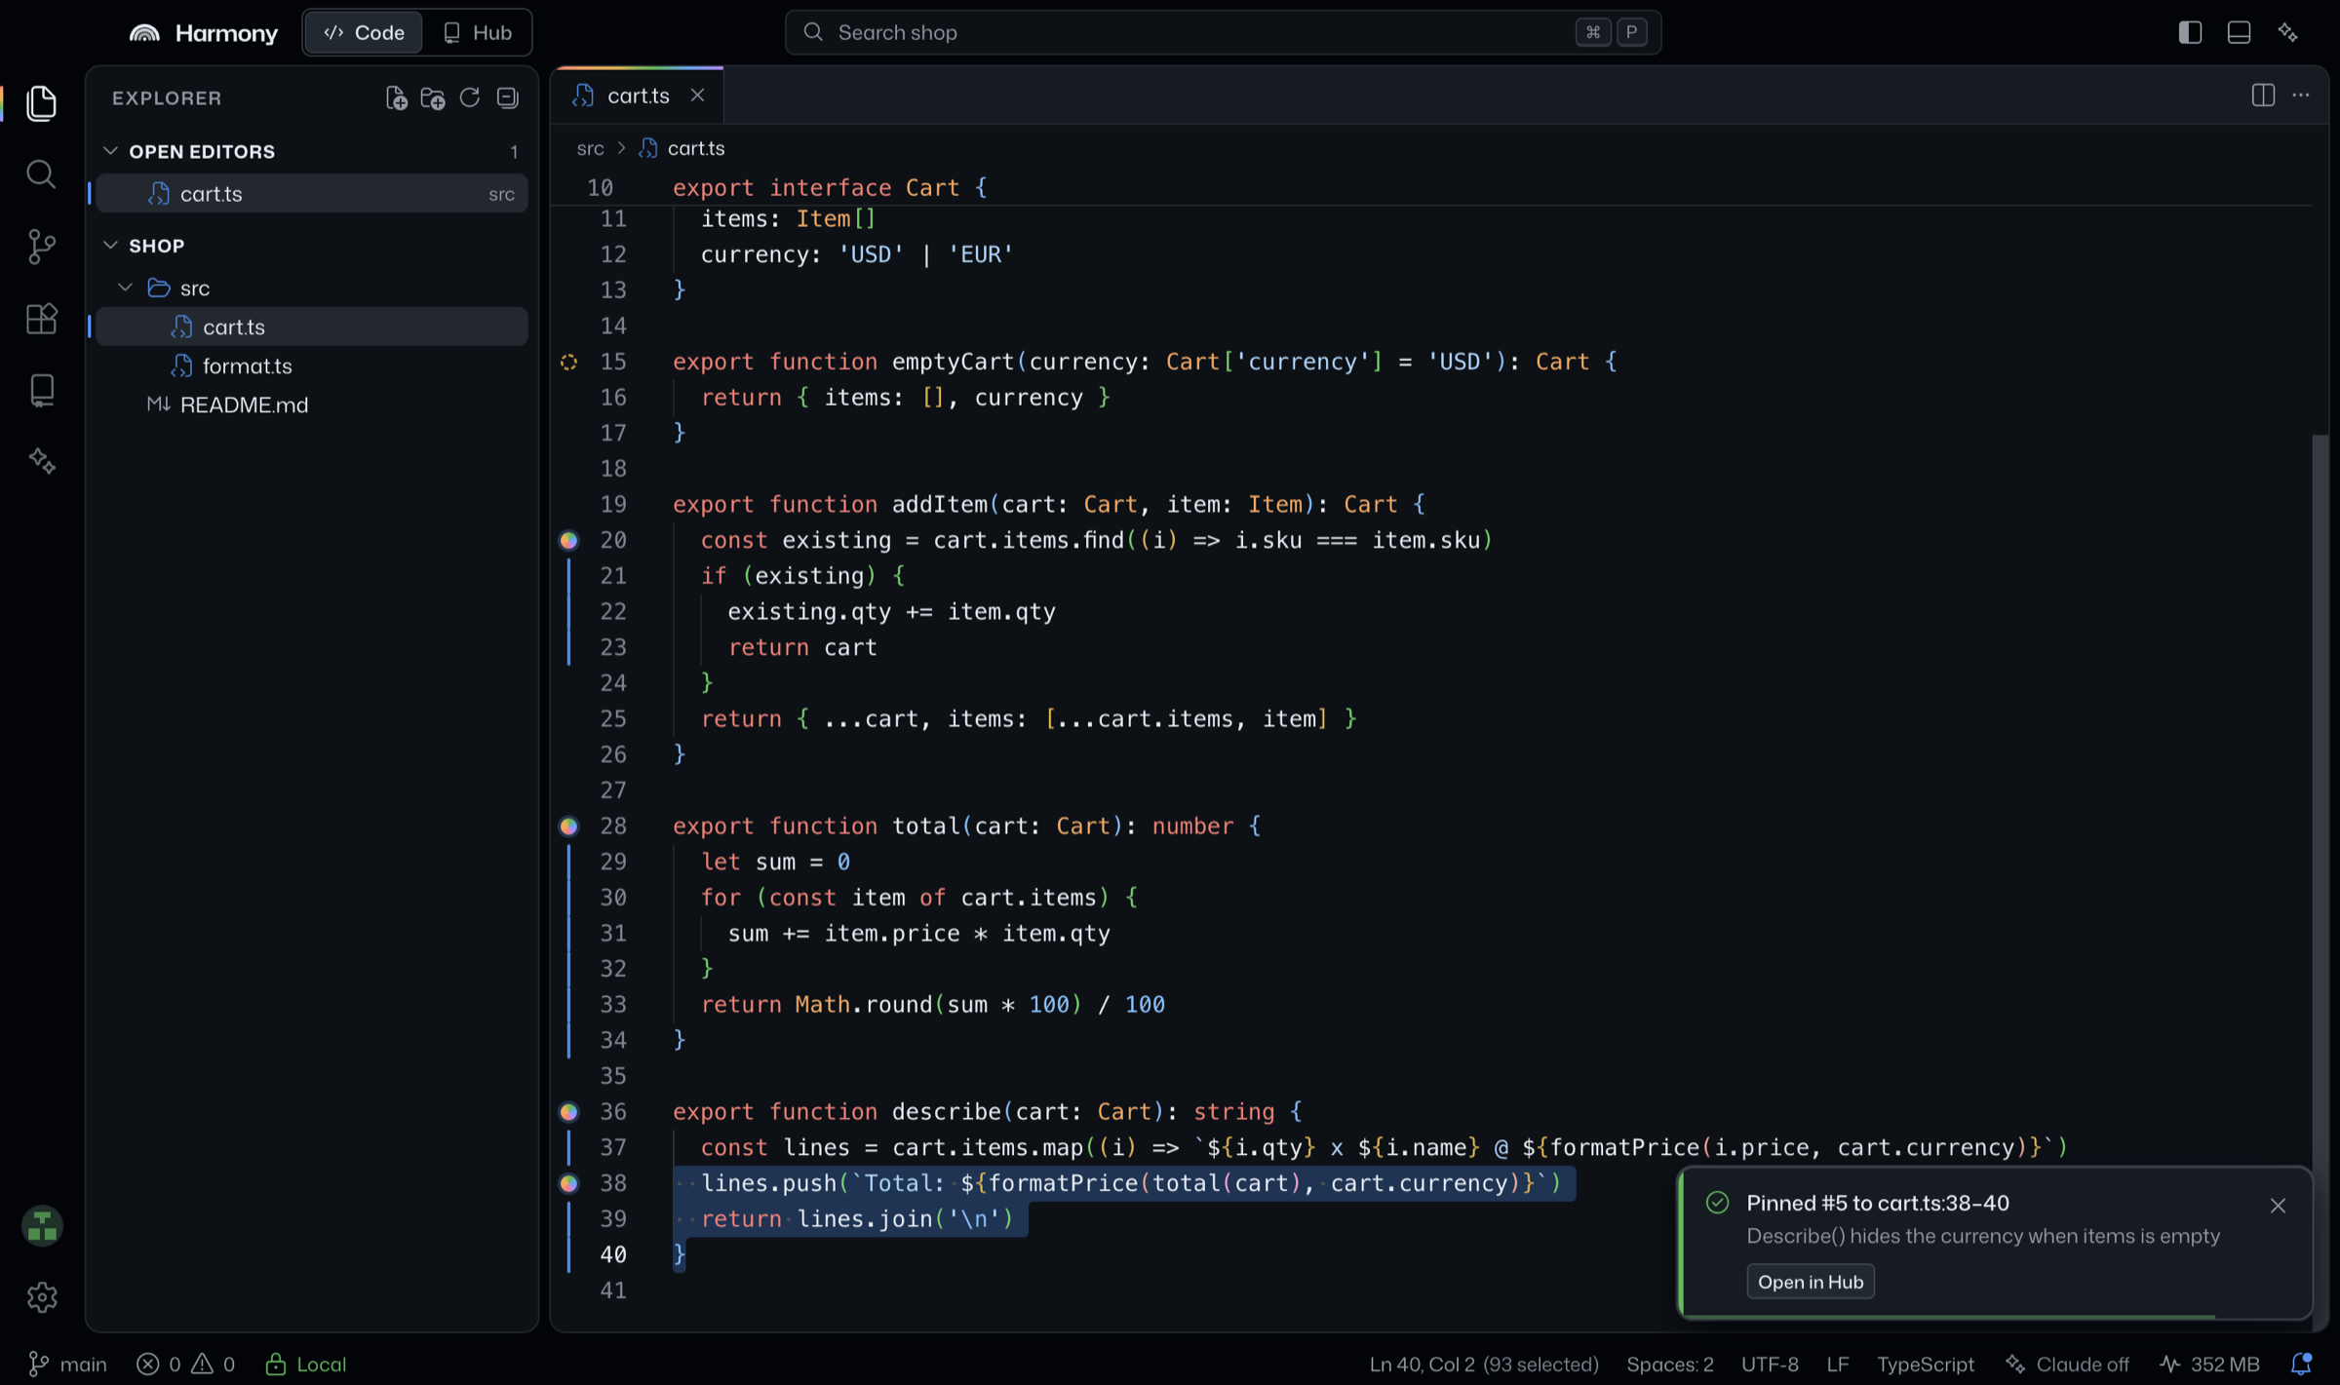Change indentation via Spaces: 2
The width and height of the screenshot is (2340, 1385).
(x=1669, y=1364)
